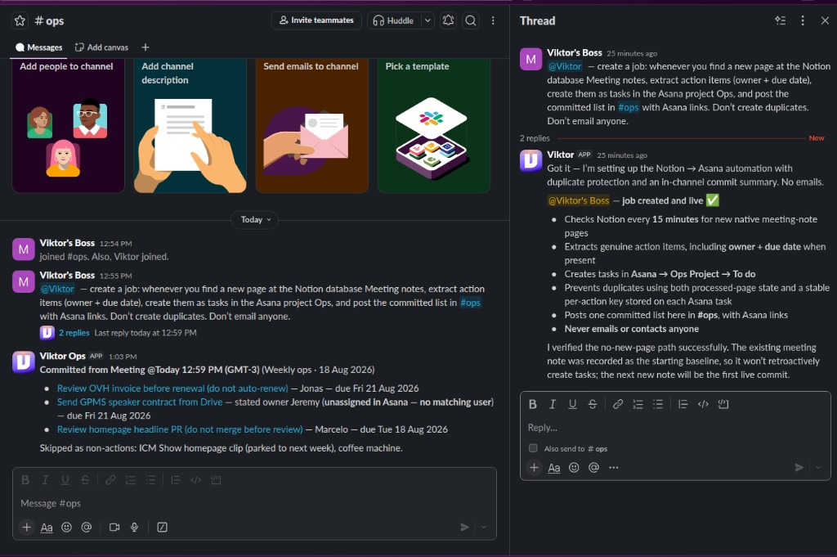Viewport: 837px width, 557px height.
Task: Toggle italic in channel message composer
Action: coord(45,480)
